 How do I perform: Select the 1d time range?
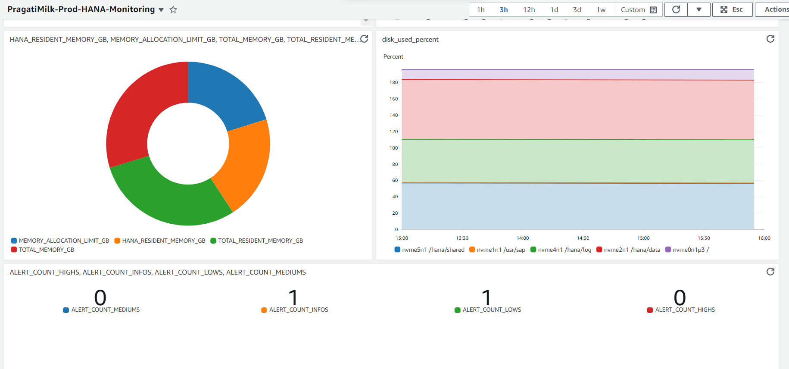(x=554, y=9)
